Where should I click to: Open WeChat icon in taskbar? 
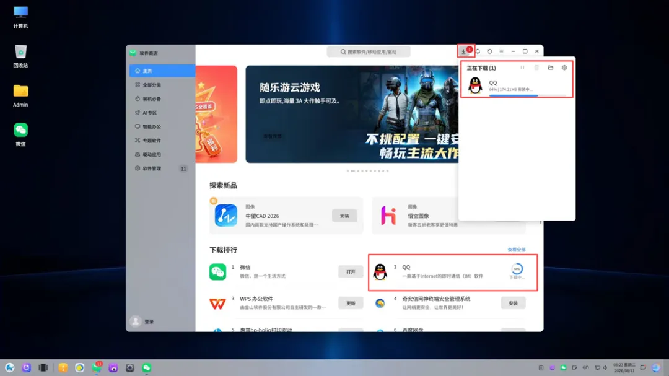(147, 367)
